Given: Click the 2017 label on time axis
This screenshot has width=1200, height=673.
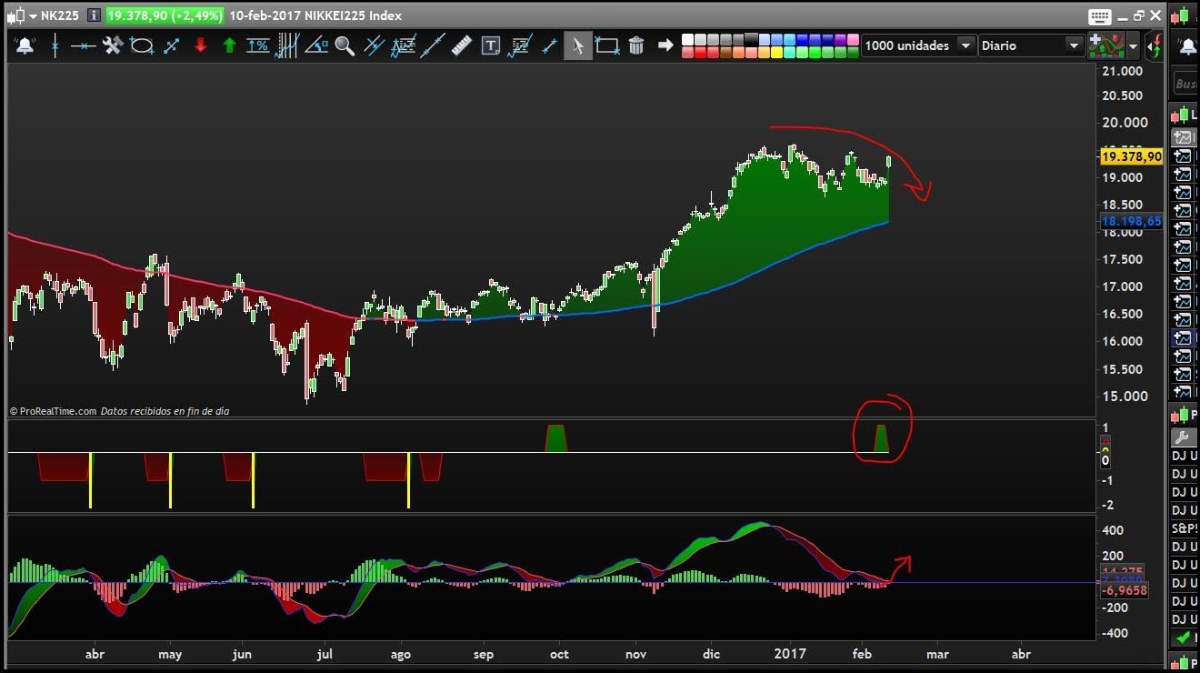Looking at the screenshot, I should tap(790, 653).
